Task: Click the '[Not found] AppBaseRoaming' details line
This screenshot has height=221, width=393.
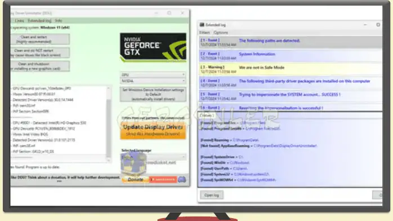Action: [x=258, y=146]
